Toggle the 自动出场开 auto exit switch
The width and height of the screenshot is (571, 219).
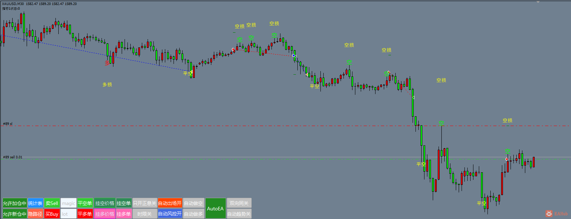coord(170,203)
